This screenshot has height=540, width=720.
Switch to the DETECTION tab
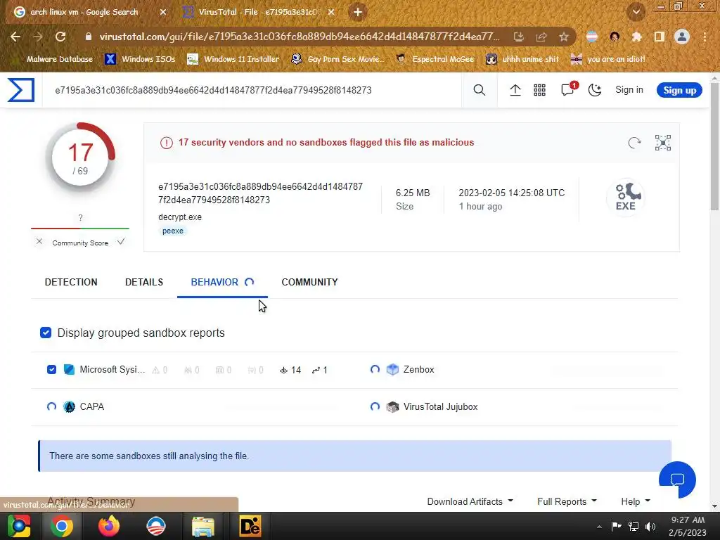71,282
